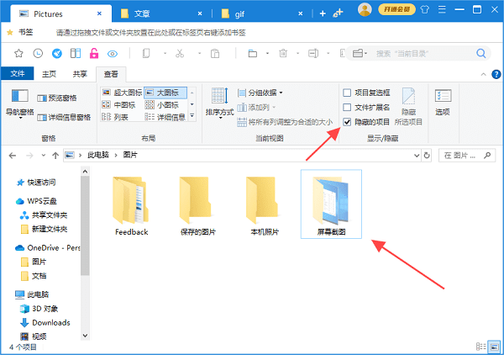The height and width of the screenshot is (355, 504).
Task: Enable the 项目复选框 checkbox
Action: (347, 93)
